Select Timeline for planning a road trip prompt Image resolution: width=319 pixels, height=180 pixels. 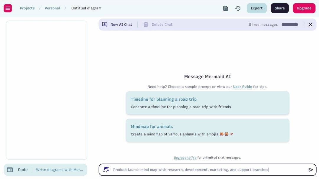click(208, 103)
